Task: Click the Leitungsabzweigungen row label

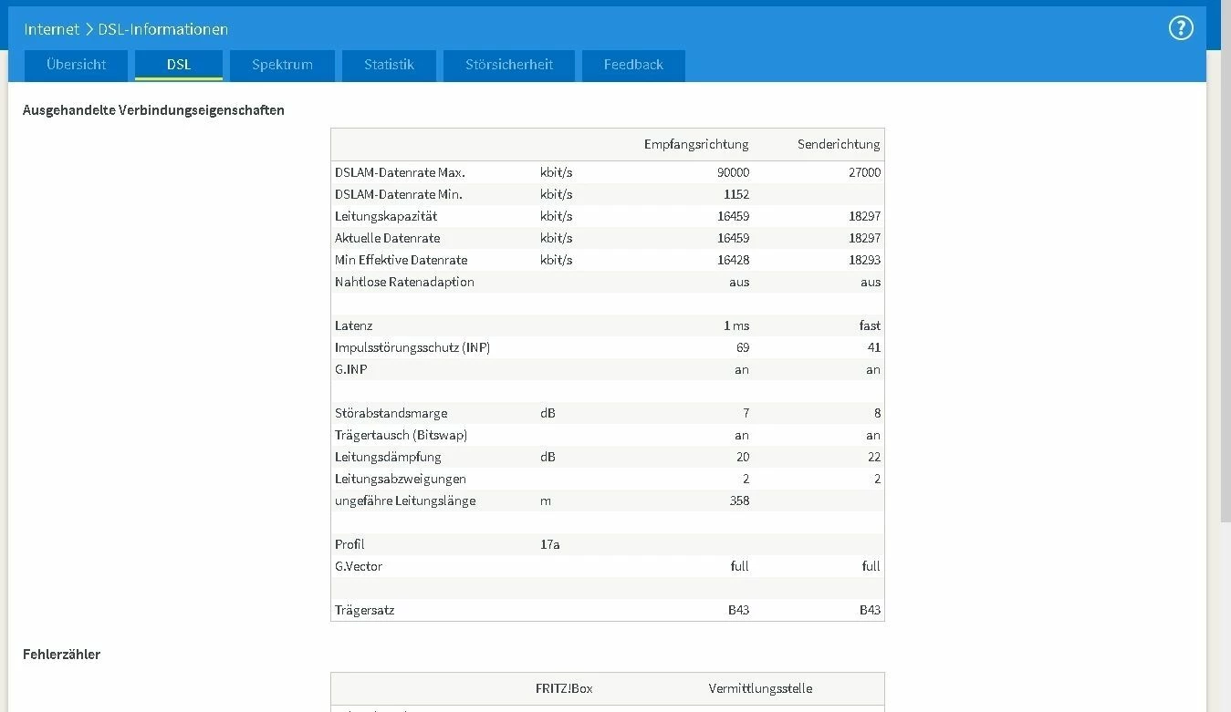Action: [401, 479]
